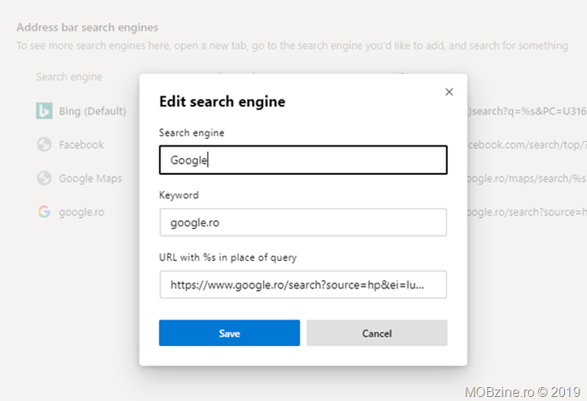Select the Facebook search engine entry
The image size is (587, 401).
tap(81, 144)
